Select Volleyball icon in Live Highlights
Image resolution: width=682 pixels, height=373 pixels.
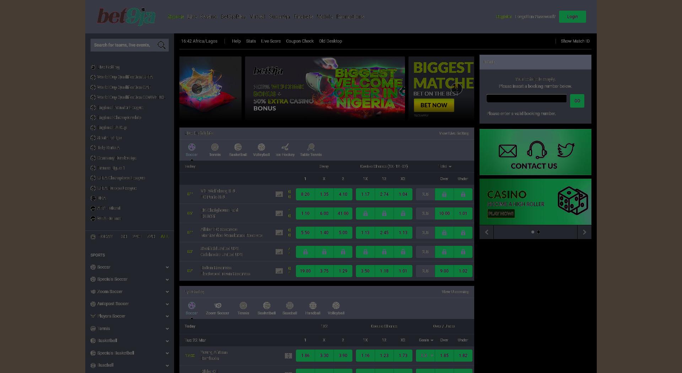(261, 147)
